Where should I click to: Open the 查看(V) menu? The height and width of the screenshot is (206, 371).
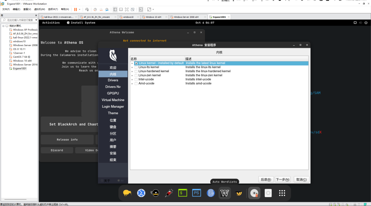click(27, 9)
